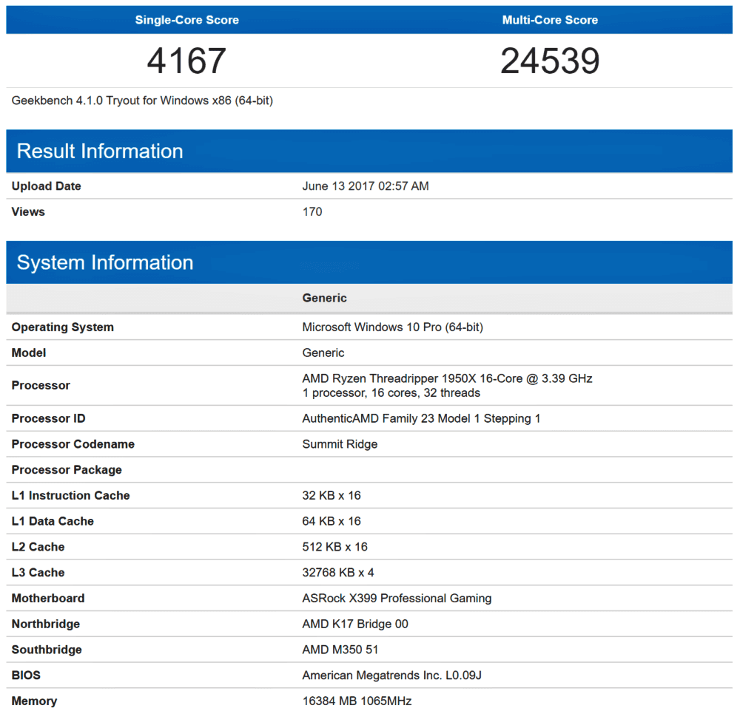Click the Geekbench 4.1.0 Tryout version text
The width and height of the screenshot is (740, 725).
click(x=142, y=101)
